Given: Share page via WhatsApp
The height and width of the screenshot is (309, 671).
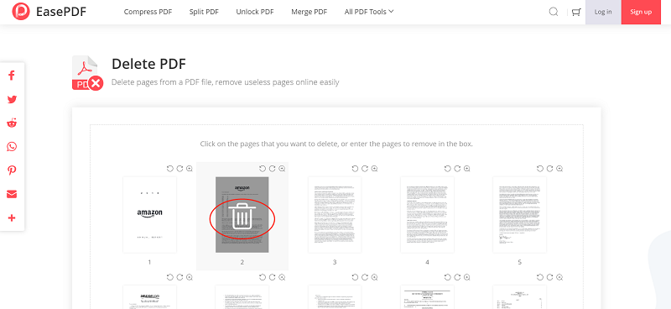Looking at the screenshot, I should tap(12, 147).
